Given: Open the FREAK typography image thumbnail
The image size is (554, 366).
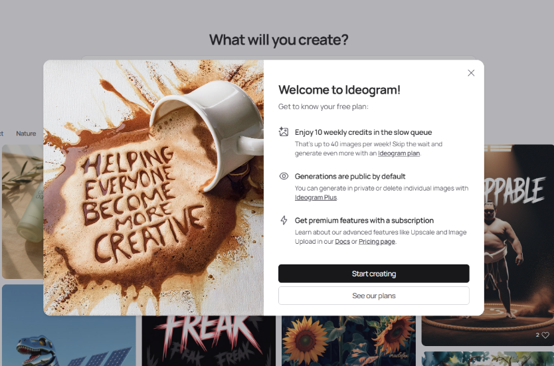Looking at the screenshot, I should coord(209,341).
